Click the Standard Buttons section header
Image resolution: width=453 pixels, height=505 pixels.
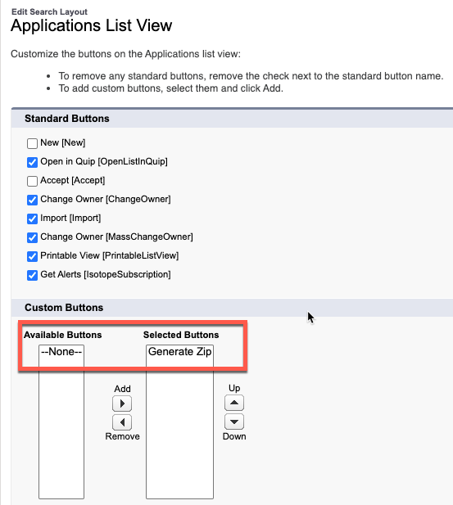pyautogui.click(x=66, y=119)
